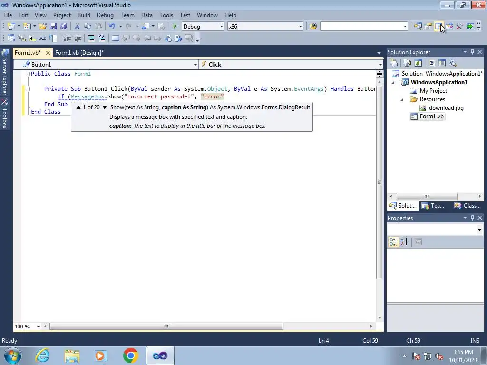Open the Find combo box dropdown arrow
This screenshot has width=487, height=365.
(x=405, y=27)
